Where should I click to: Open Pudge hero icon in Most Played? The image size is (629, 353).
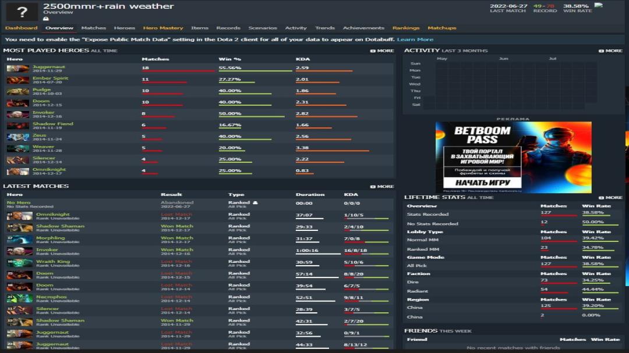coord(18,91)
